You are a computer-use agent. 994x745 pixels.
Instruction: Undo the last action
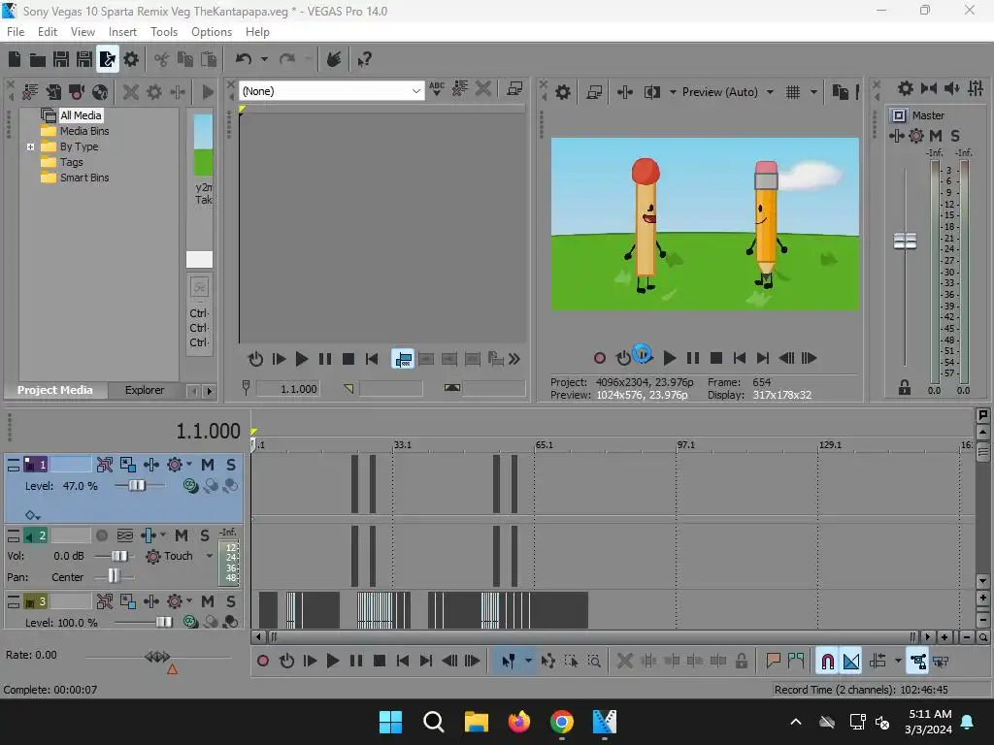tap(244, 59)
